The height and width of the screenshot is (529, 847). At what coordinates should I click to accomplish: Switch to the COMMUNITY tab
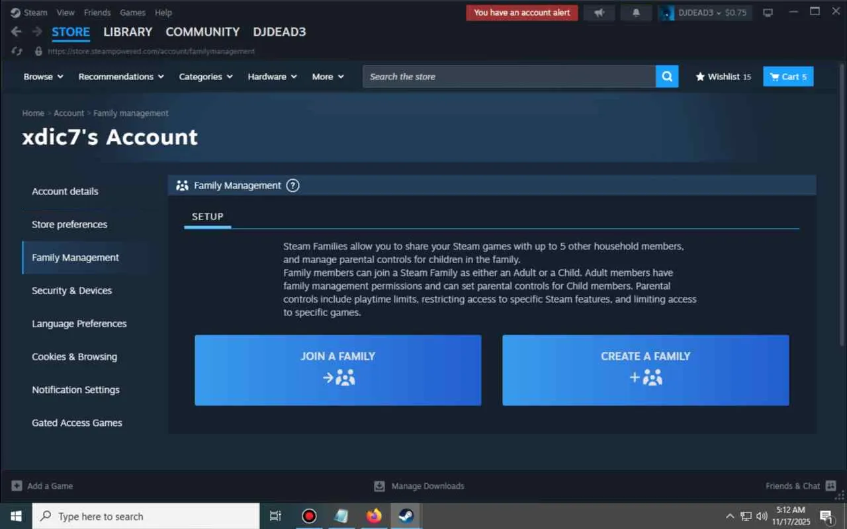(202, 32)
